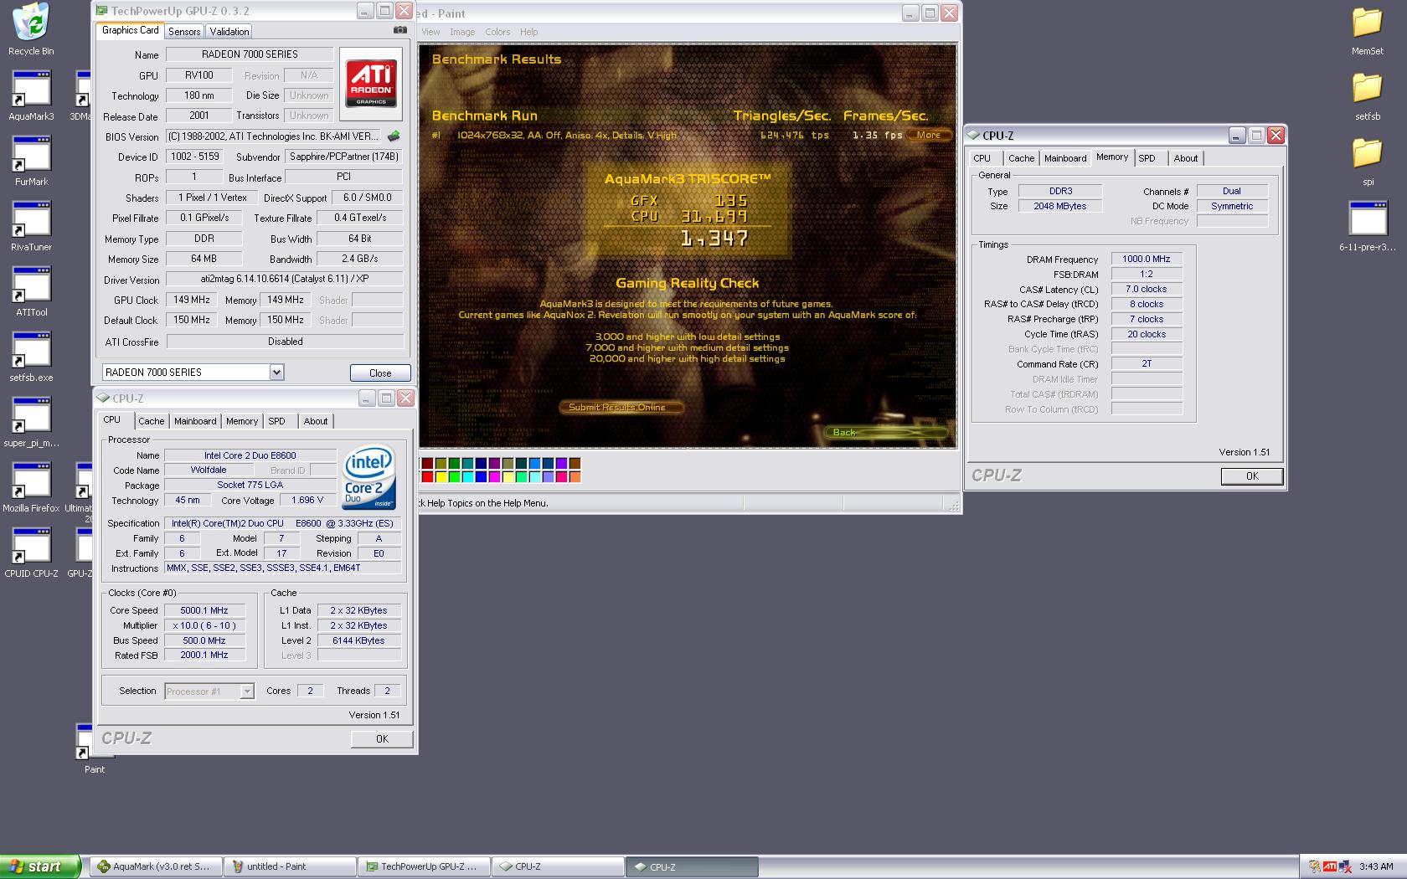Open the Memory tab in lower CPU-Z window

pyautogui.click(x=241, y=421)
